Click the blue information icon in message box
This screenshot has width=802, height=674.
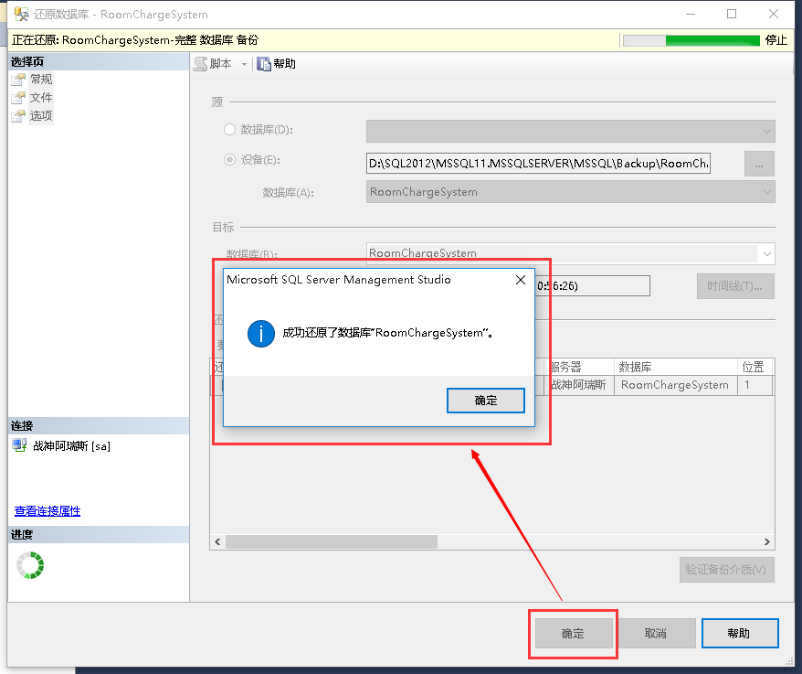(x=261, y=334)
